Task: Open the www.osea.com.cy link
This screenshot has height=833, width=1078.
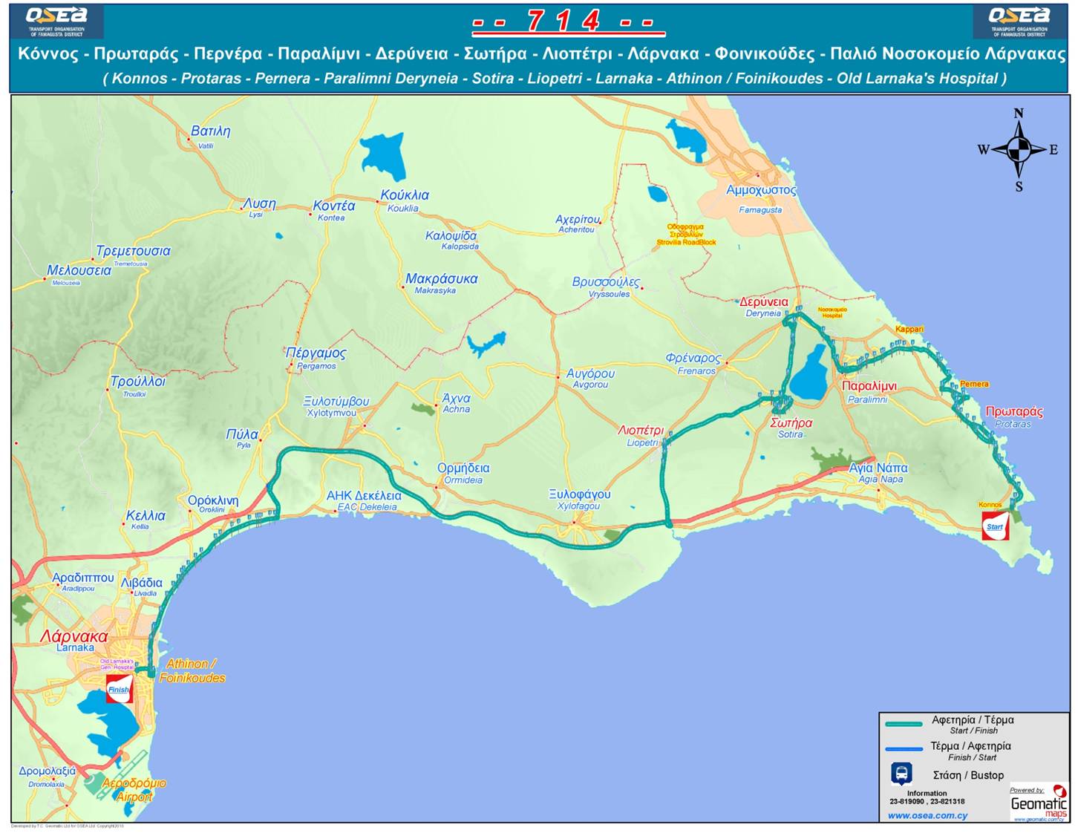Action: (927, 815)
